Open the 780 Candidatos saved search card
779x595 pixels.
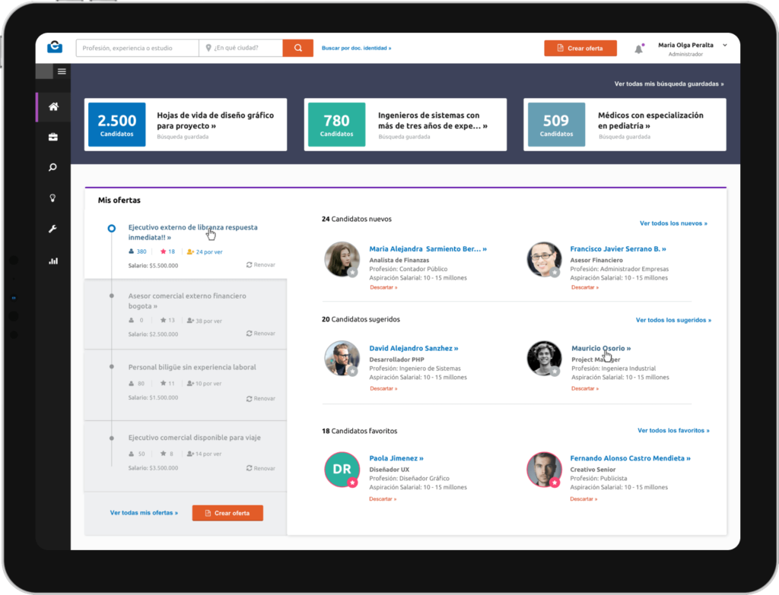tap(405, 125)
